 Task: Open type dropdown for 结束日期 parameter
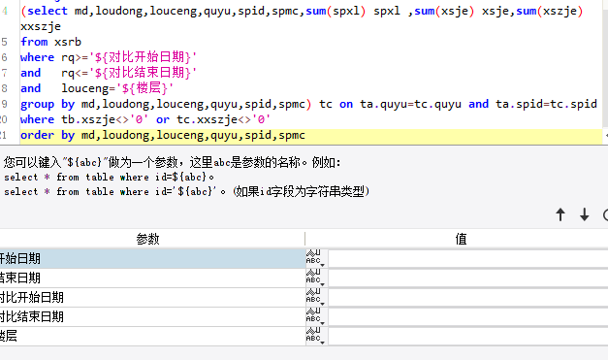[x=316, y=278]
